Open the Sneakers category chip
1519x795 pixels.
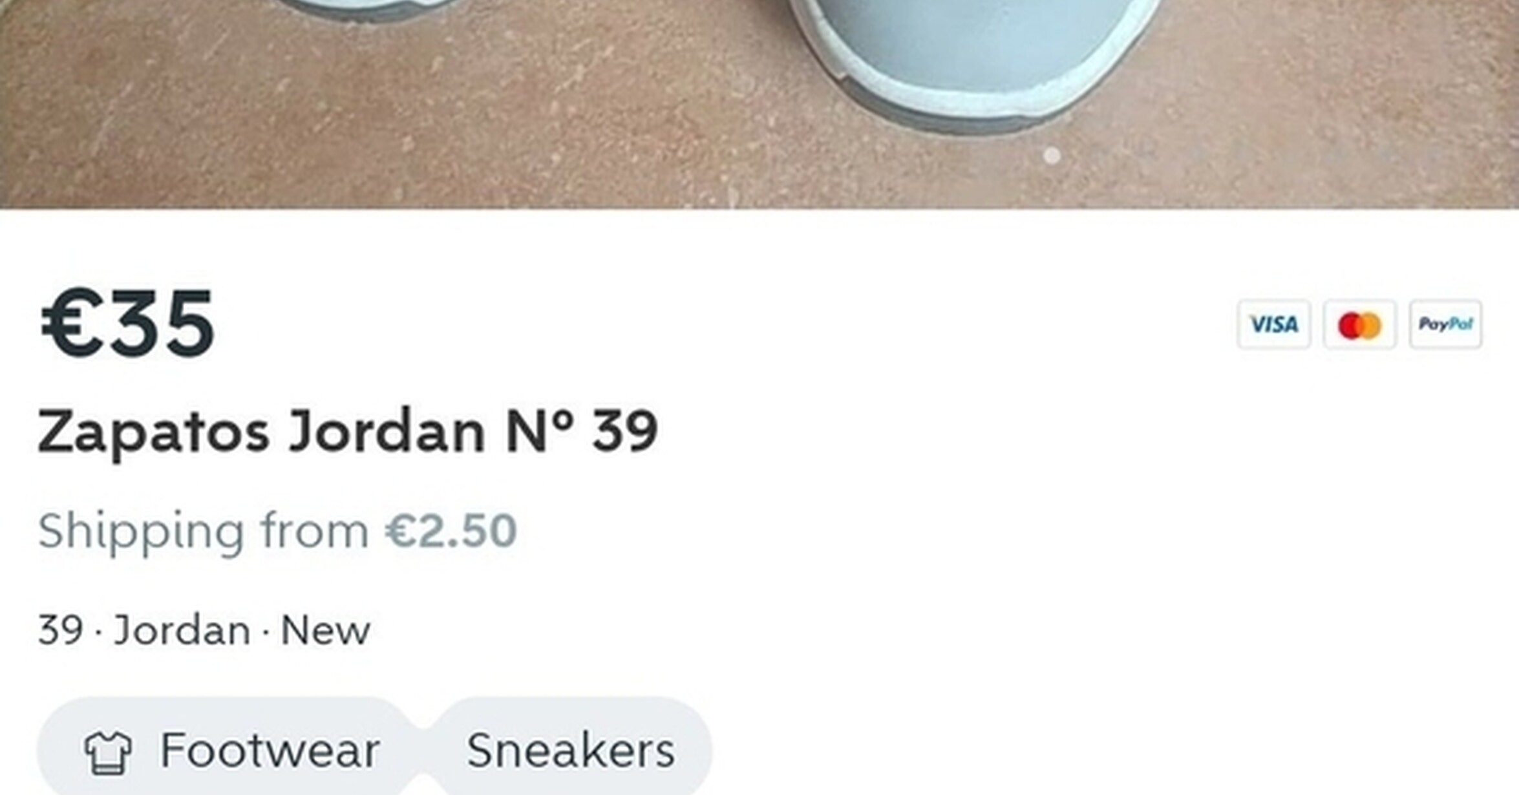570,750
